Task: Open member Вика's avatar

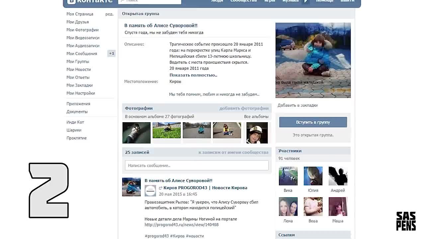Action: click(x=288, y=176)
